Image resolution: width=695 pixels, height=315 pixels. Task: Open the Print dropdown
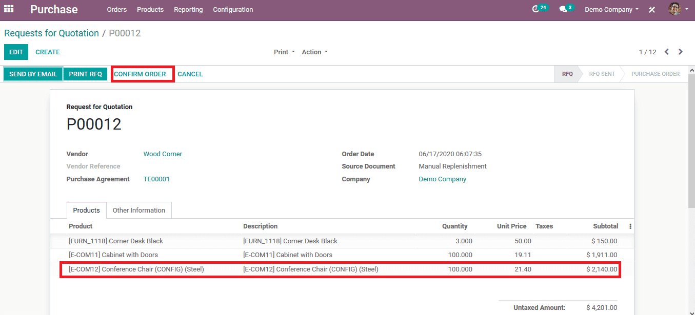pos(284,52)
